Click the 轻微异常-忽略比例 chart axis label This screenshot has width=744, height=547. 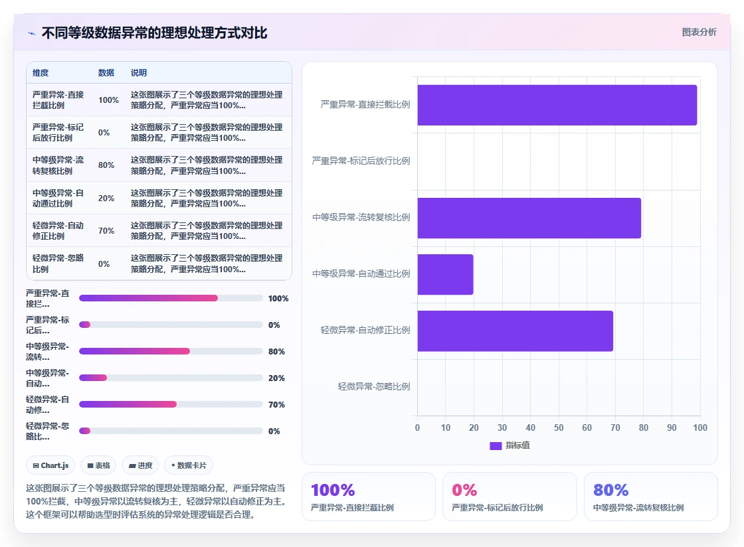click(x=374, y=387)
